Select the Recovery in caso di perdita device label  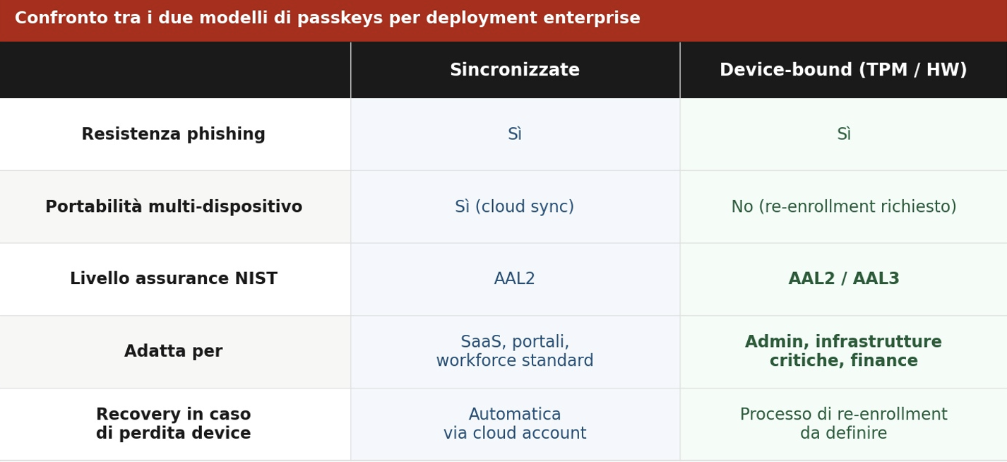tap(174, 425)
